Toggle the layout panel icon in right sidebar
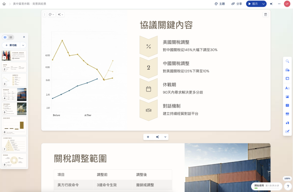 287,78
